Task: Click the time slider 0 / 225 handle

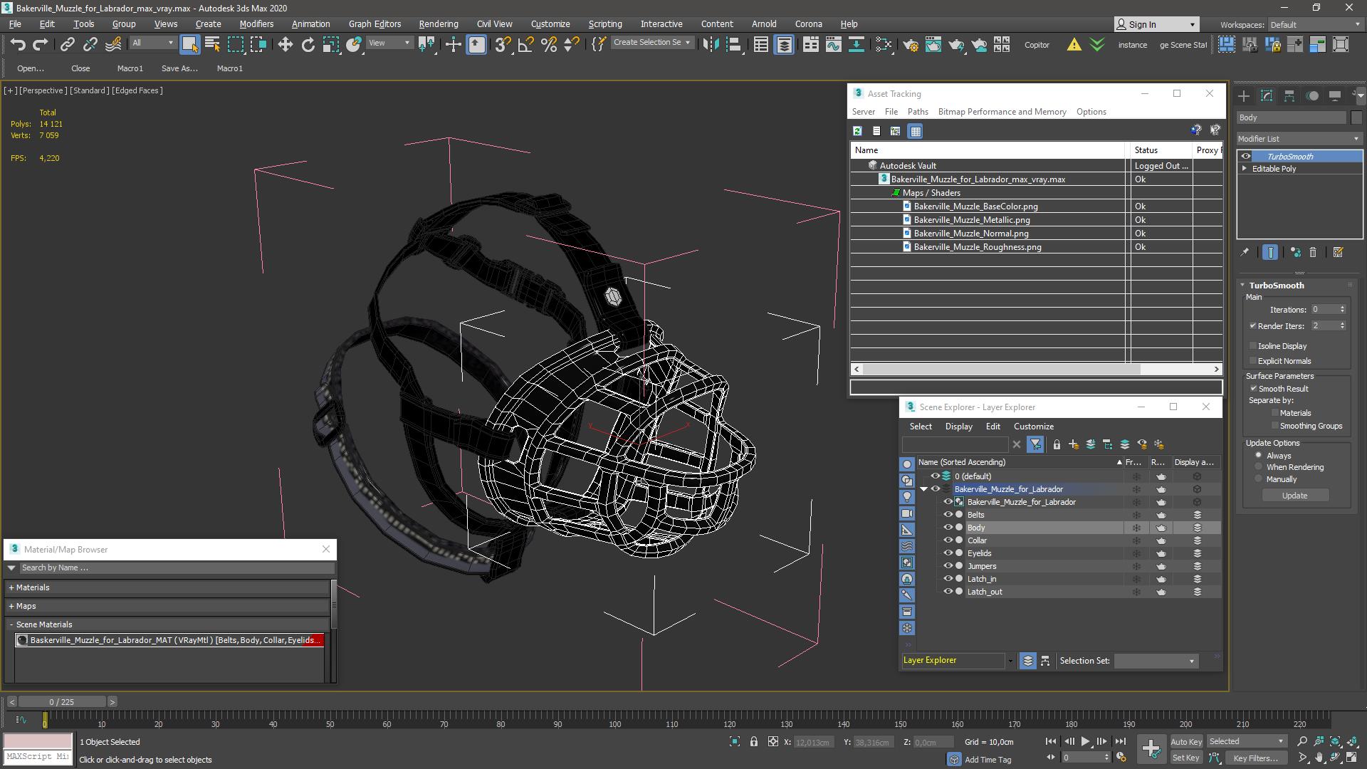Action: 61,702
